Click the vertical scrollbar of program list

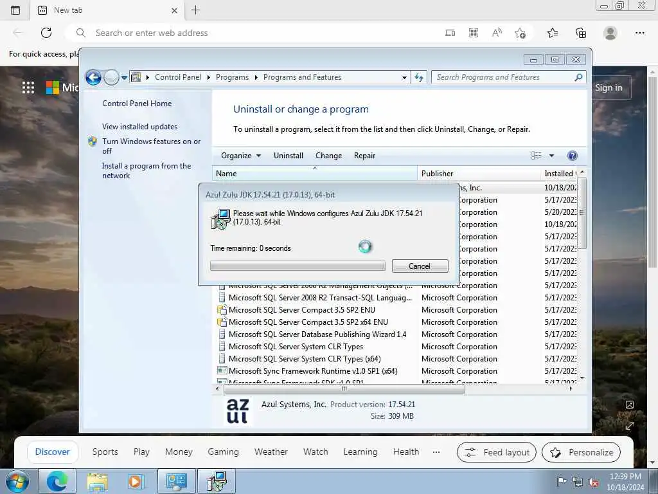(x=582, y=213)
